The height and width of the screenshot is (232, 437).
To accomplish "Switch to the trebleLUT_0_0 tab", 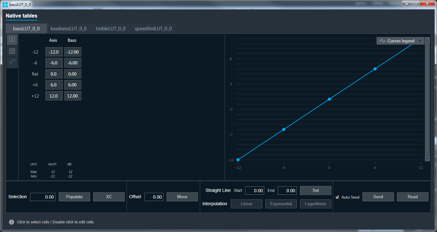I will click(111, 28).
